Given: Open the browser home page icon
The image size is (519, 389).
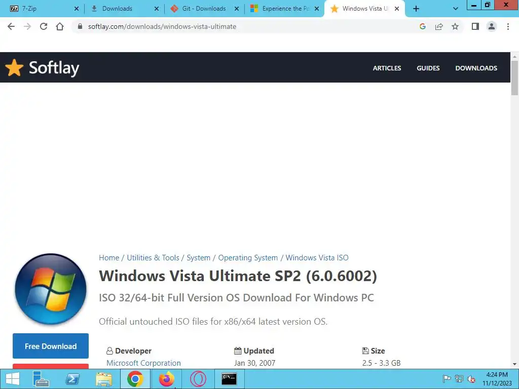Looking at the screenshot, I should pos(60,26).
